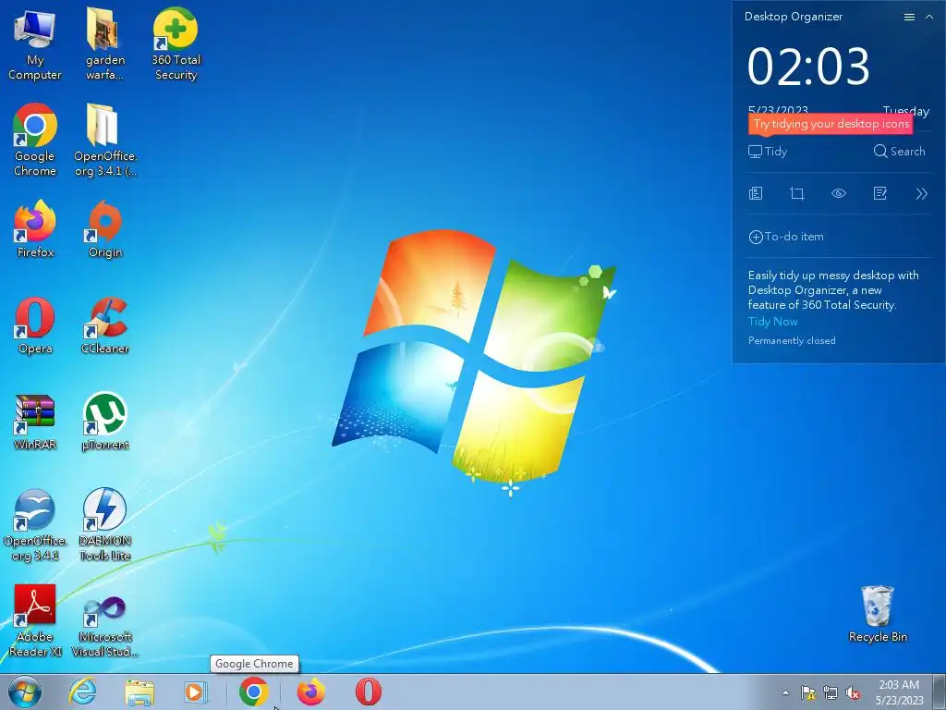The image size is (946, 710).
Task: Launch Origin desktop shortcut
Action: pyautogui.click(x=105, y=229)
